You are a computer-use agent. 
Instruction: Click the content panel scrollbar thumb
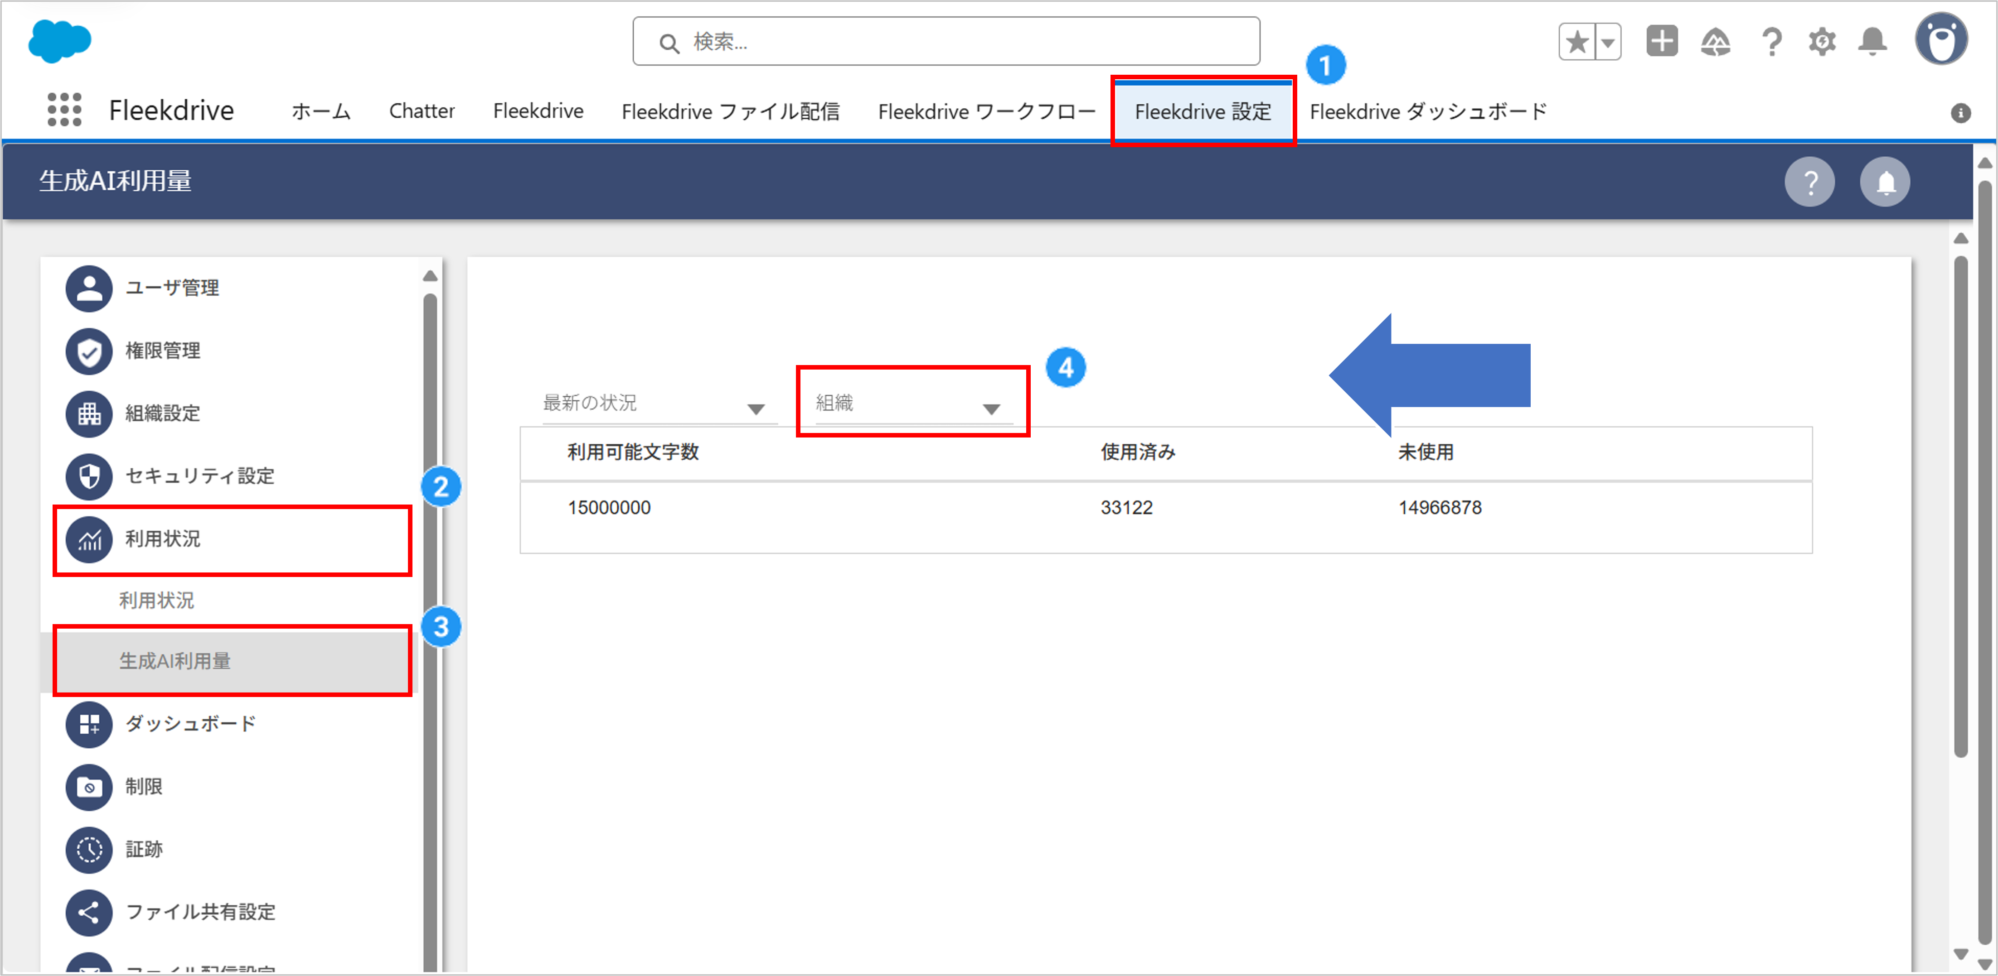tap(1961, 507)
